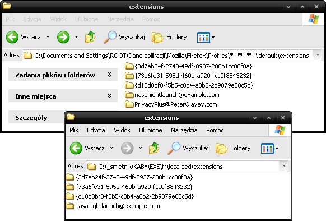The image size is (326, 221).
Task: Select {3d7eb24f folder in front window
Action: click(129, 177)
